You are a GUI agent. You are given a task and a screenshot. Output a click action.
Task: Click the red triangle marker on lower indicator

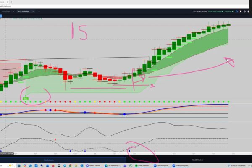coord(56,140)
